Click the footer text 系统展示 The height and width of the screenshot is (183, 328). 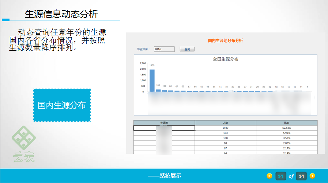tap(170, 176)
